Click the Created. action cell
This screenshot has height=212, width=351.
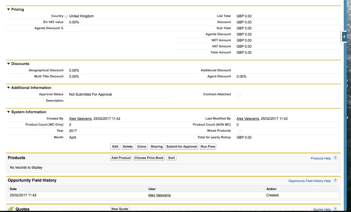point(273,195)
